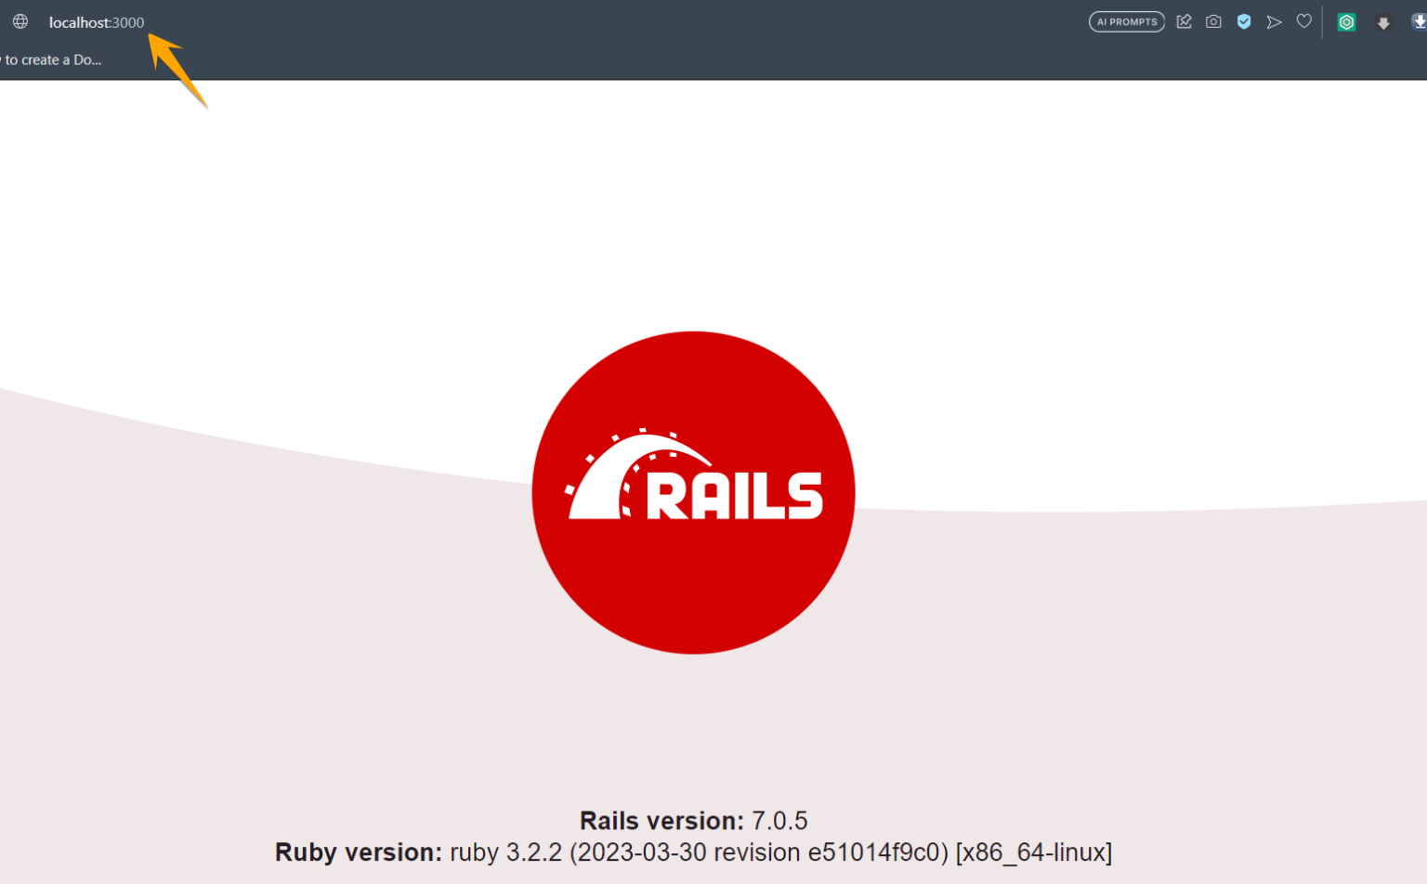Open the green hexagon extension icon
Viewport: 1427px width, 884px height.
pos(1346,21)
